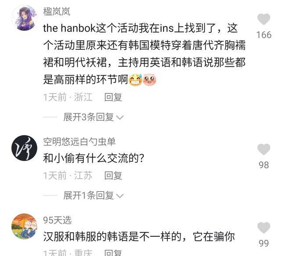Expand 3 replies under the hanbok comment
Viewport: 281px width, 256px height.
[x=88, y=117]
